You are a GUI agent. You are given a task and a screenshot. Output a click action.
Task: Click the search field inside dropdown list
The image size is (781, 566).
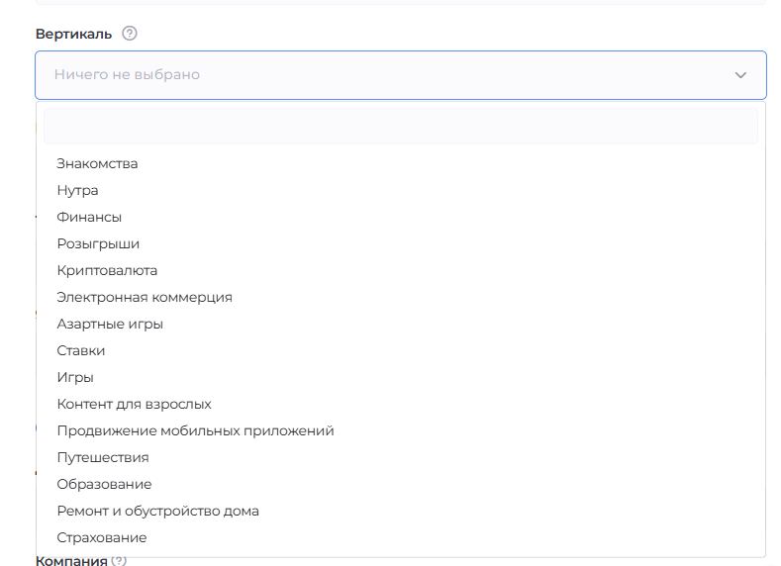[400, 127]
